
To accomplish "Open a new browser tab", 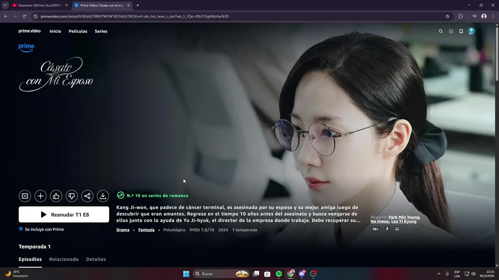I will click(x=138, y=5).
